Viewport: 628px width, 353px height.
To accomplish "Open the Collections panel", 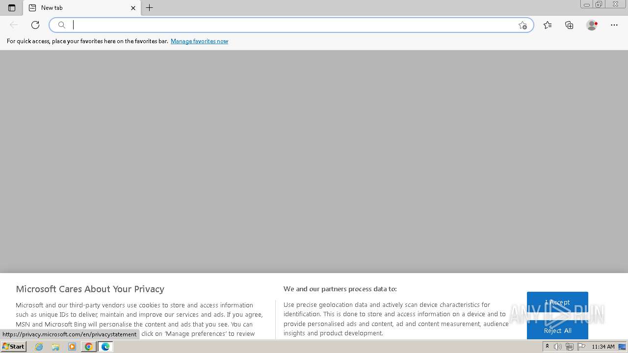I will pyautogui.click(x=569, y=25).
